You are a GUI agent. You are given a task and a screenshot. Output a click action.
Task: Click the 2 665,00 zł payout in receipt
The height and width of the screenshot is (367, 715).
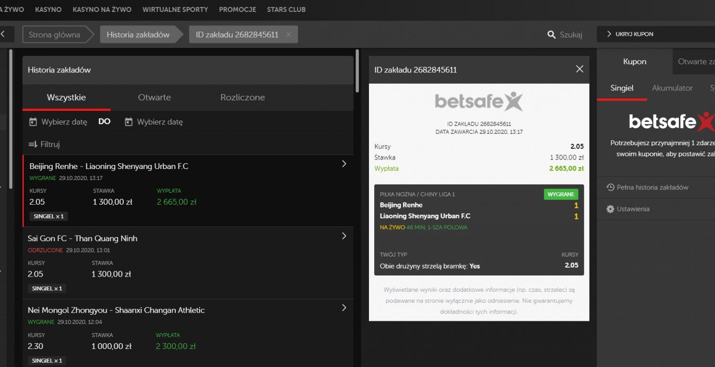tap(566, 169)
